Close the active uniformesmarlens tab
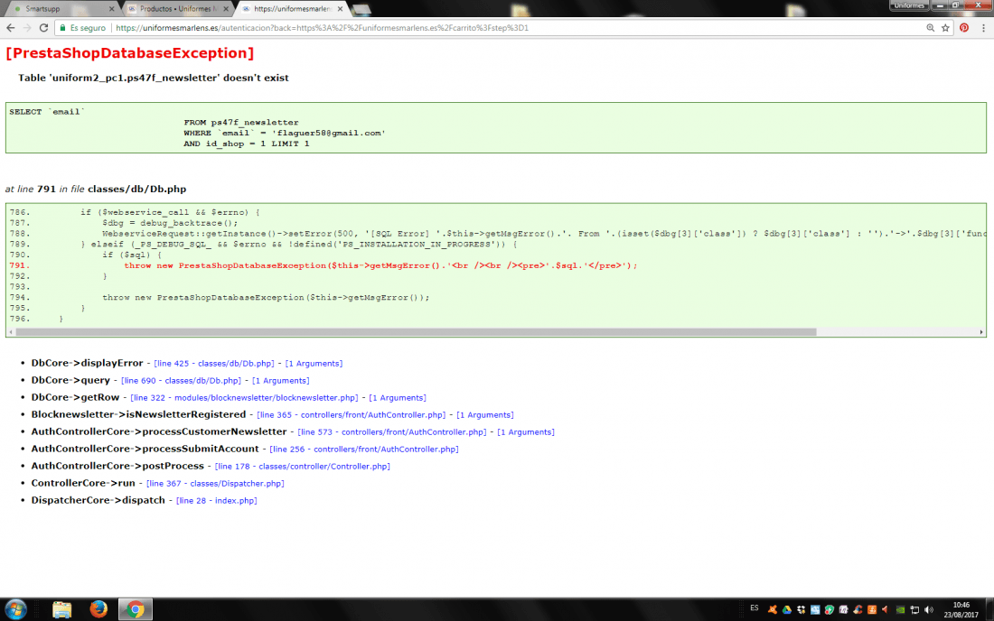The width and height of the screenshot is (994, 621). click(340, 9)
